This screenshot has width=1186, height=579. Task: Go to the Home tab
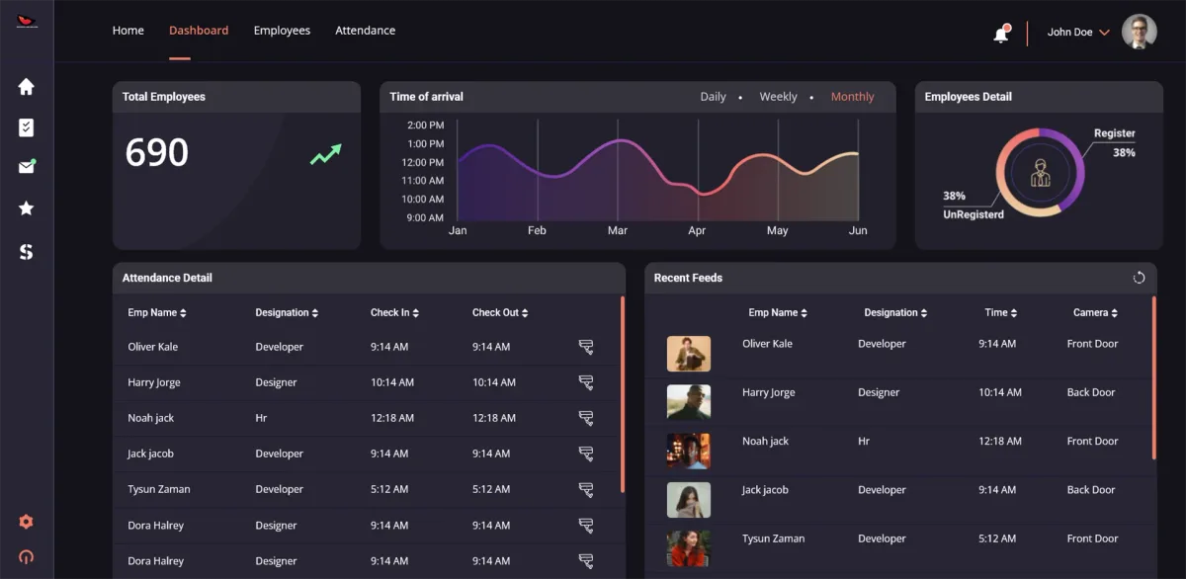128,31
